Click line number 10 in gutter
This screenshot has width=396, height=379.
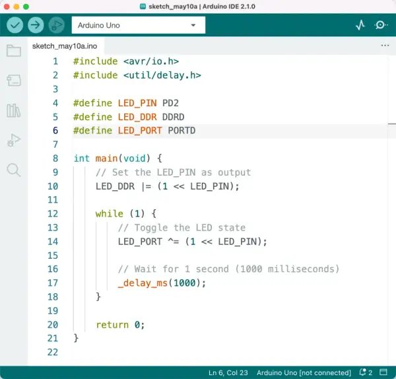53,186
